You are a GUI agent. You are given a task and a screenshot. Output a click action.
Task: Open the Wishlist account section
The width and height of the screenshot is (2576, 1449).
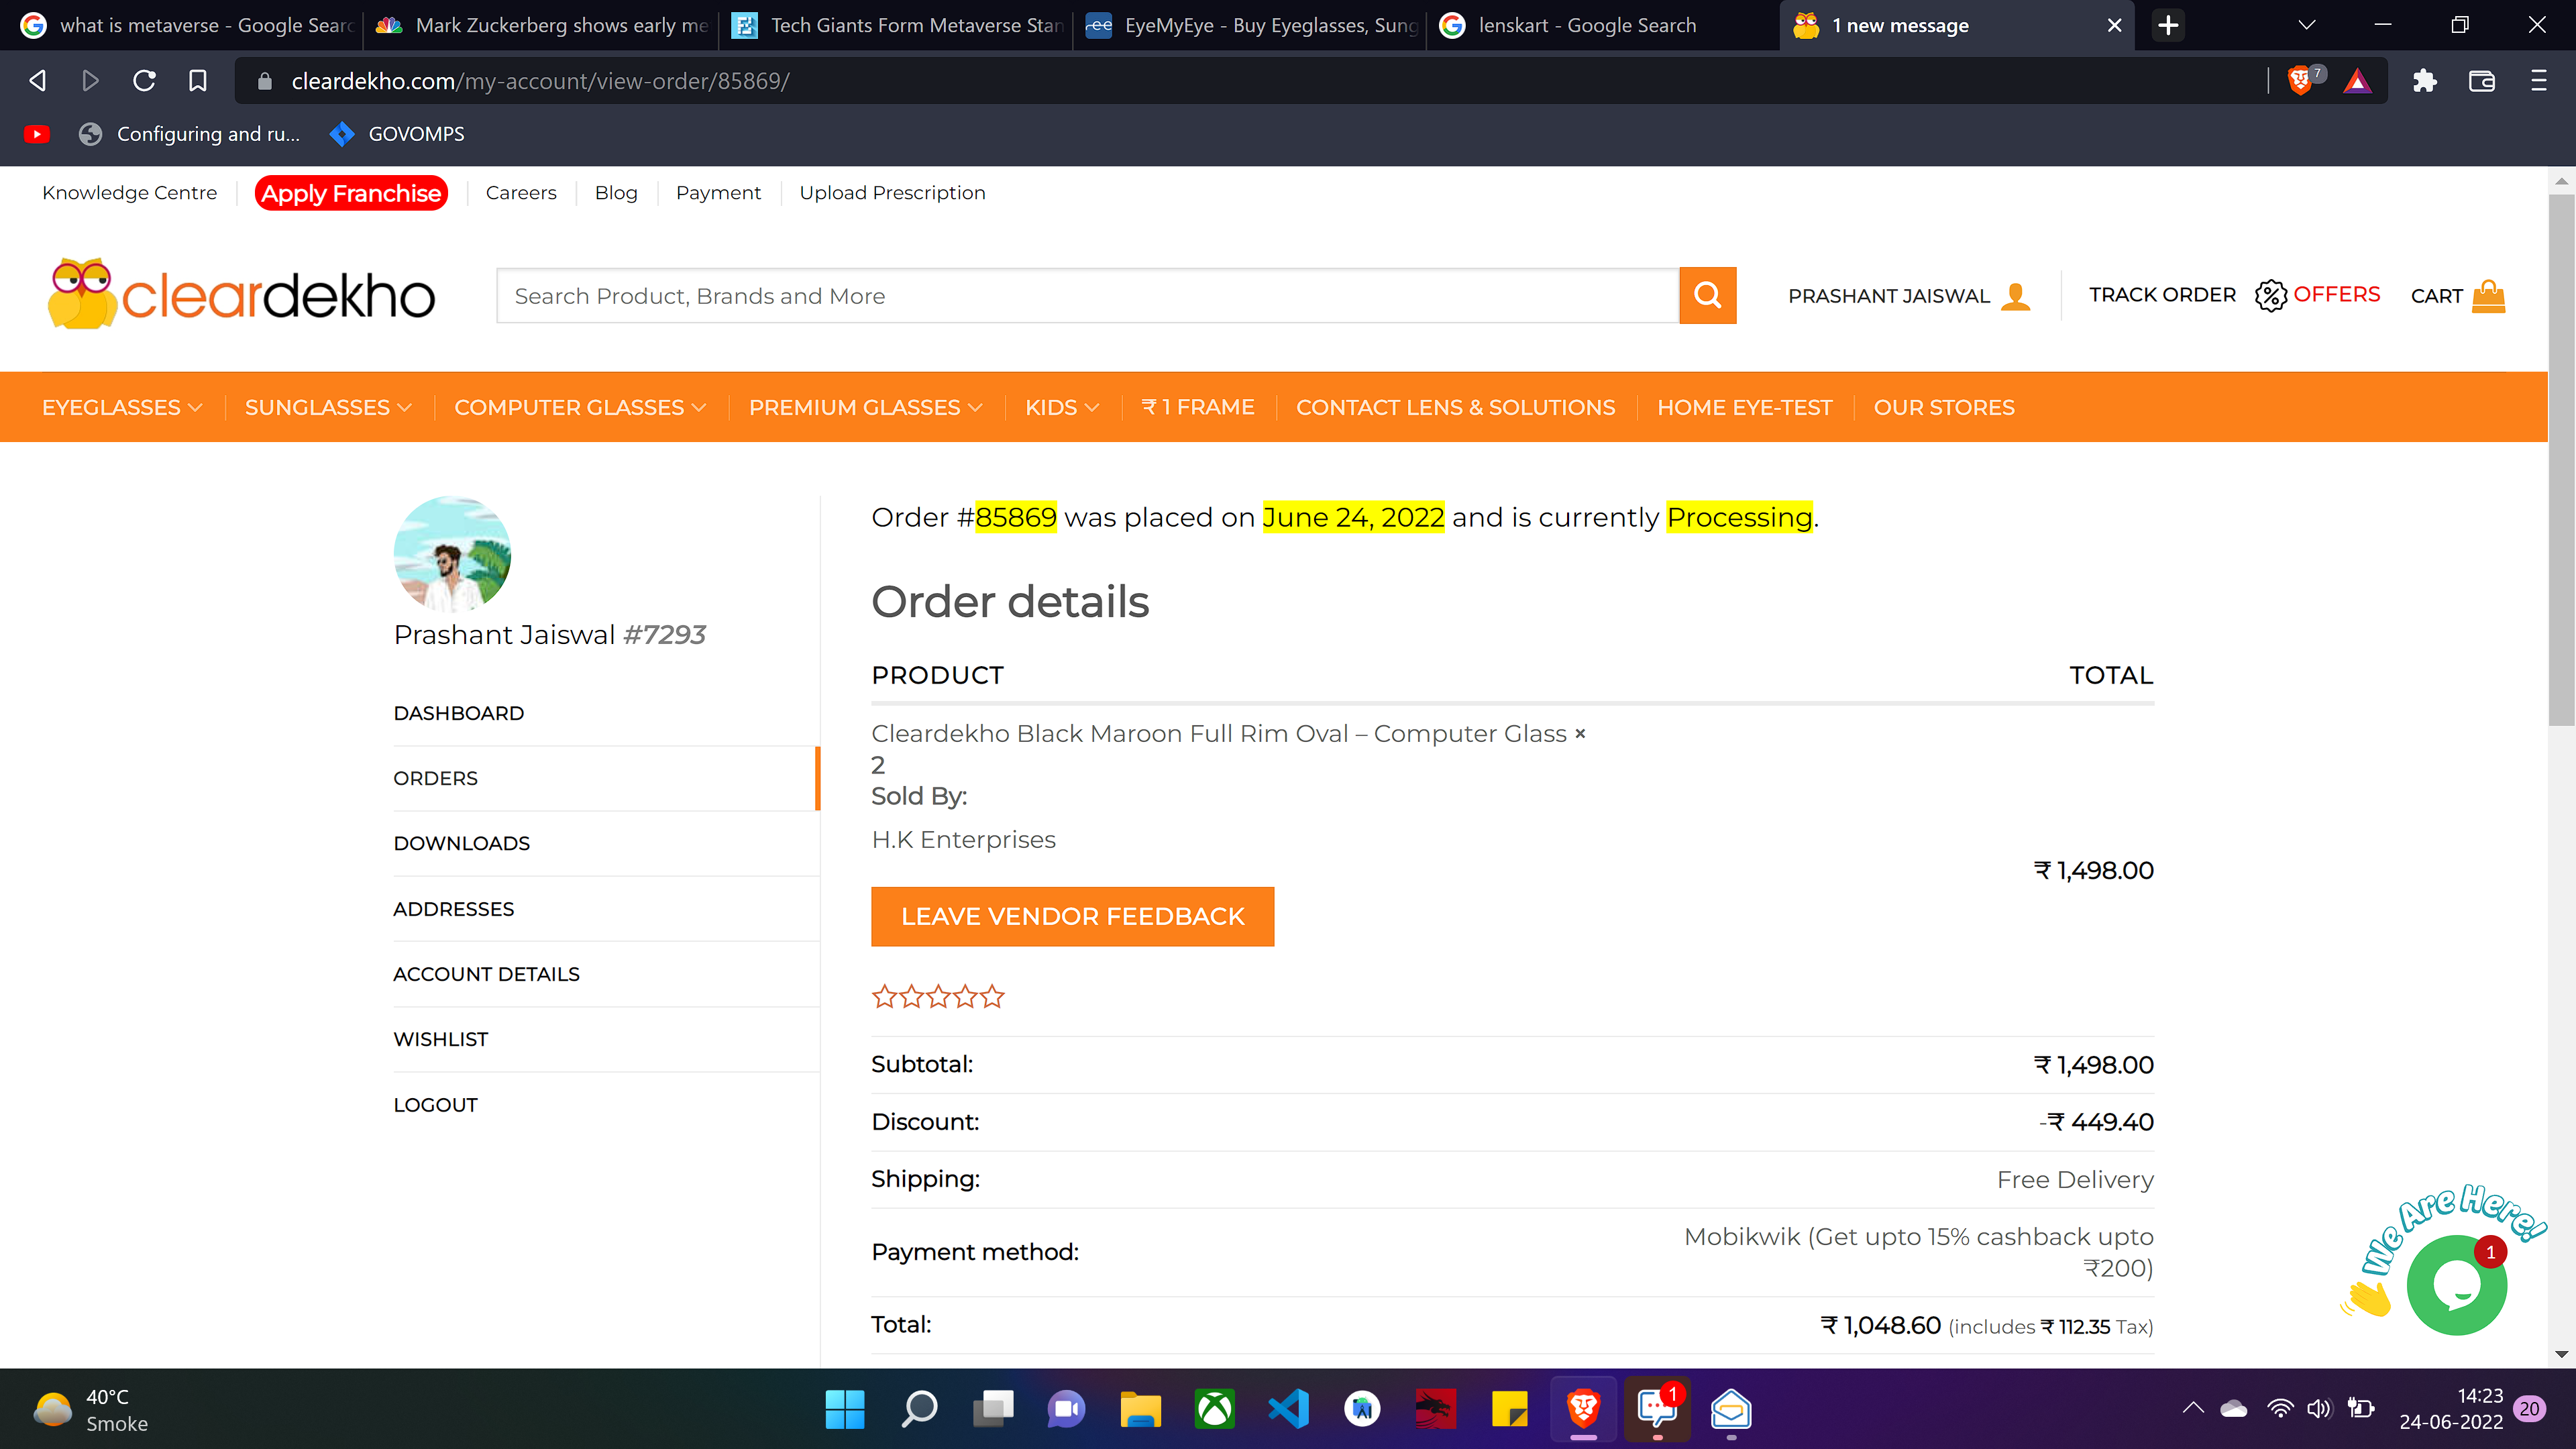pyautogui.click(x=440, y=1039)
